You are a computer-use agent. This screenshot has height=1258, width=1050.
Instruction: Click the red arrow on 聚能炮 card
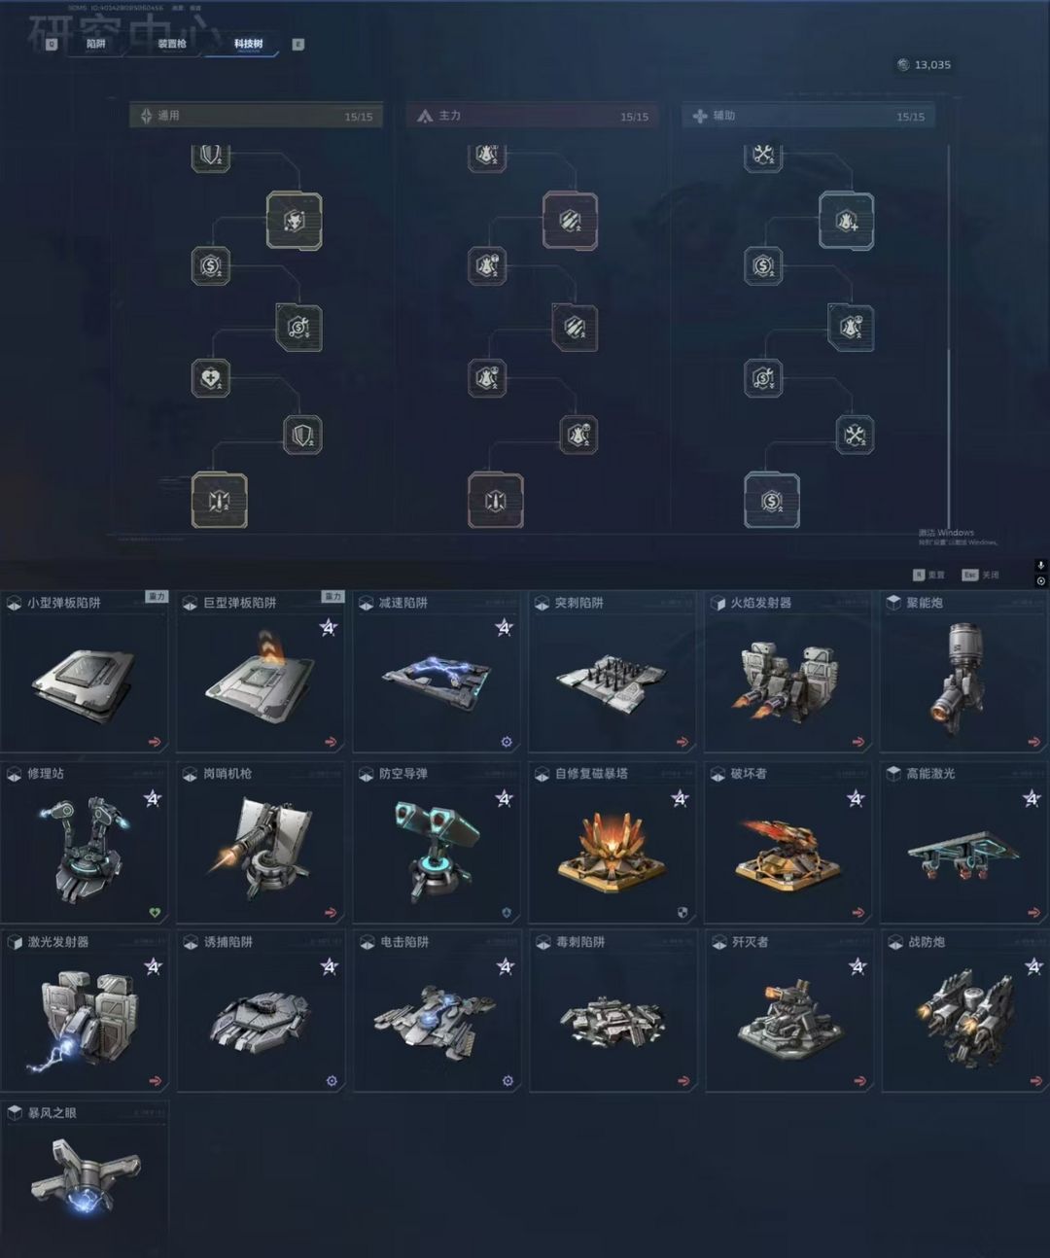(x=1033, y=742)
